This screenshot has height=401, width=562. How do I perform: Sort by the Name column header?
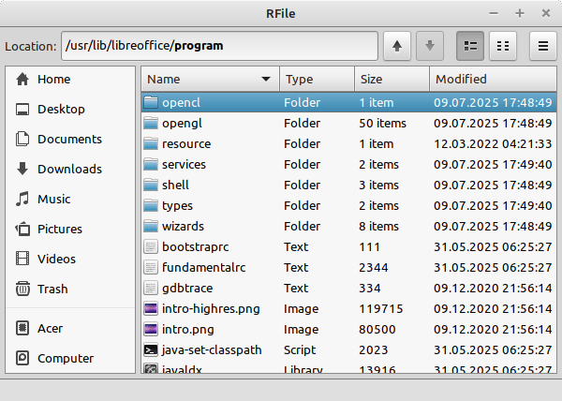click(211, 80)
